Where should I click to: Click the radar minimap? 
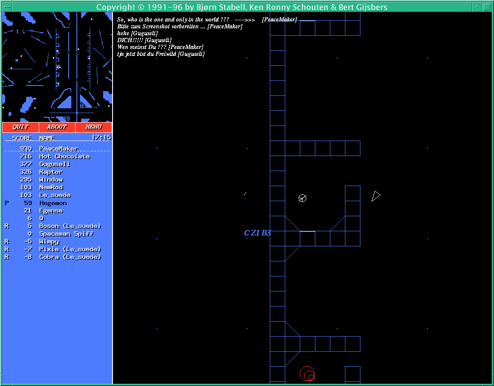(x=57, y=67)
